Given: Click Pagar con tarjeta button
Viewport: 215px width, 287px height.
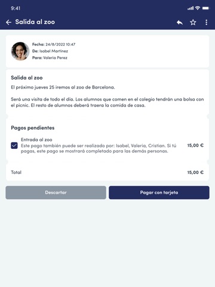Looking at the screenshot, I should click(x=159, y=193).
